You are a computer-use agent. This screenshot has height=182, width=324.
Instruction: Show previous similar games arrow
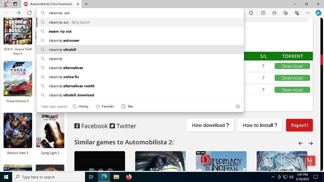coord(300,143)
